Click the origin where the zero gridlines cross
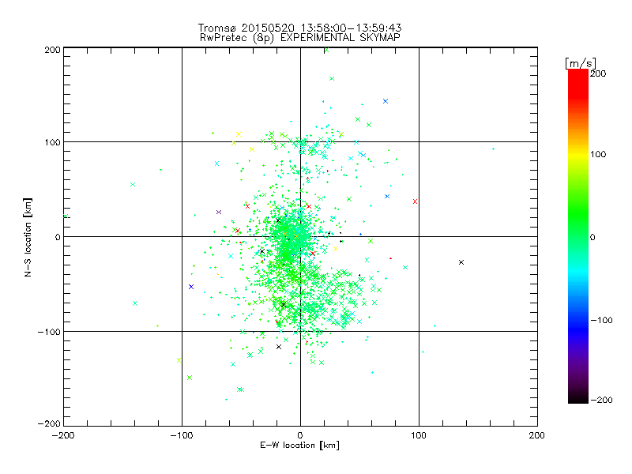632x474 pixels. point(300,236)
